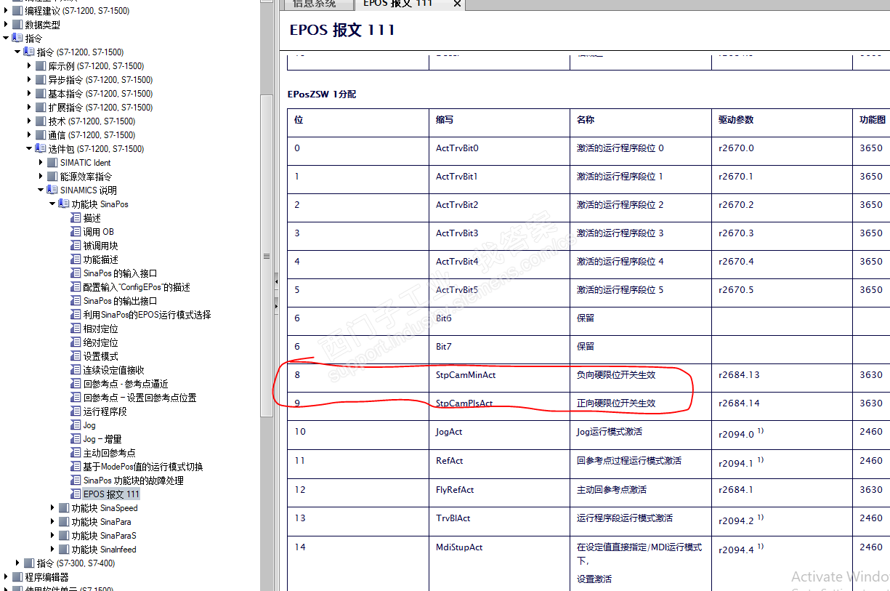Expand 指令 (S7-300, S7-400) node
Image resolution: width=890 pixels, height=591 pixels.
tap(18, 563)
